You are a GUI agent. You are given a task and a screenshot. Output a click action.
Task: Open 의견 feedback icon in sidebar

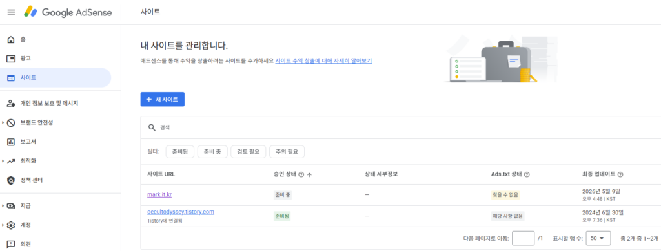[12, 244]
